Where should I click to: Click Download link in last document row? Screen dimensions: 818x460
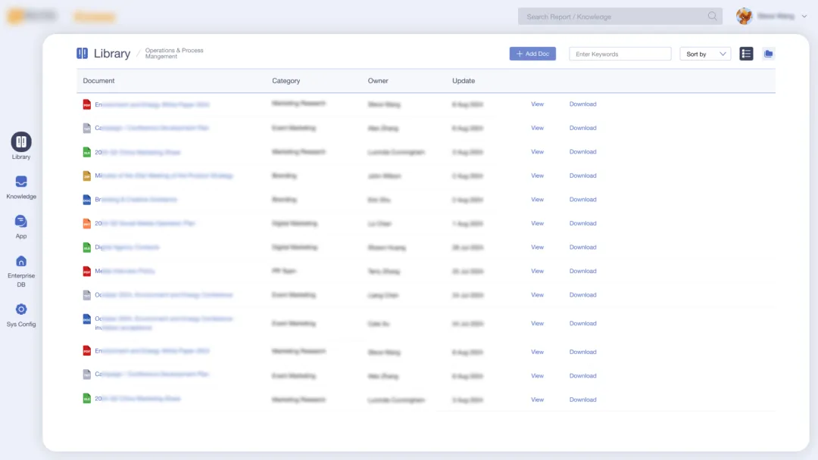click(x=582, y=399)
